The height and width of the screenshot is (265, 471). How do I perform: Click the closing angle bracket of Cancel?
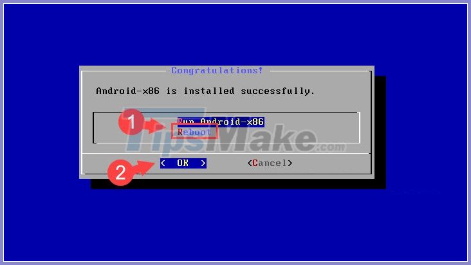[x=290, y=163]
